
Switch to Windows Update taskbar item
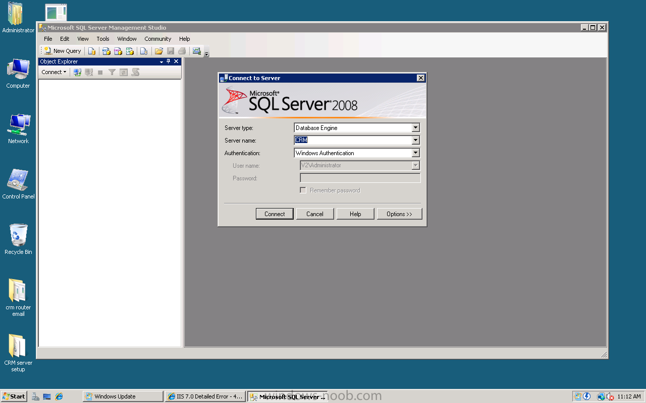coord(123,396)
